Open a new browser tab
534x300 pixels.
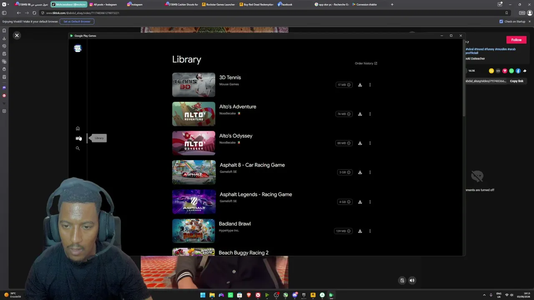(x=392, y=5)
